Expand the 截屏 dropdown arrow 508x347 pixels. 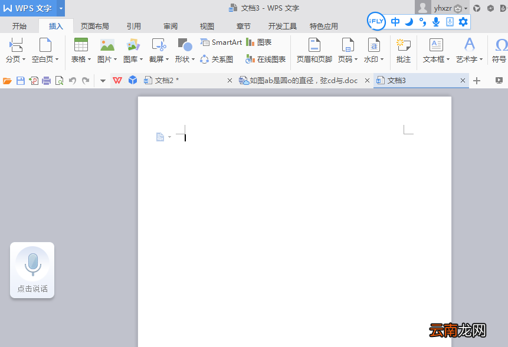167,60
